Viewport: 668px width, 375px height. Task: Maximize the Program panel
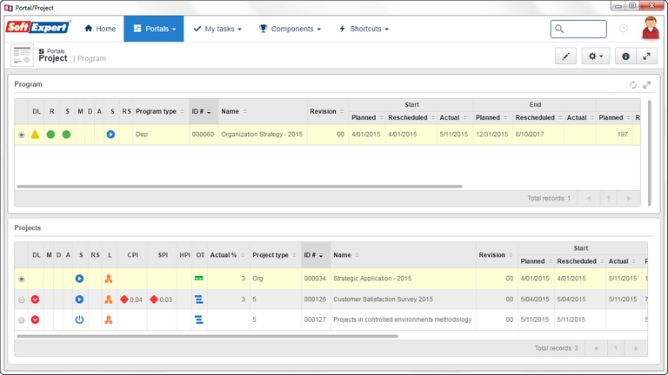[x=647, y=85]
